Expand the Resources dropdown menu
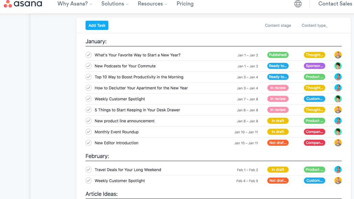 tap(153, 4)
